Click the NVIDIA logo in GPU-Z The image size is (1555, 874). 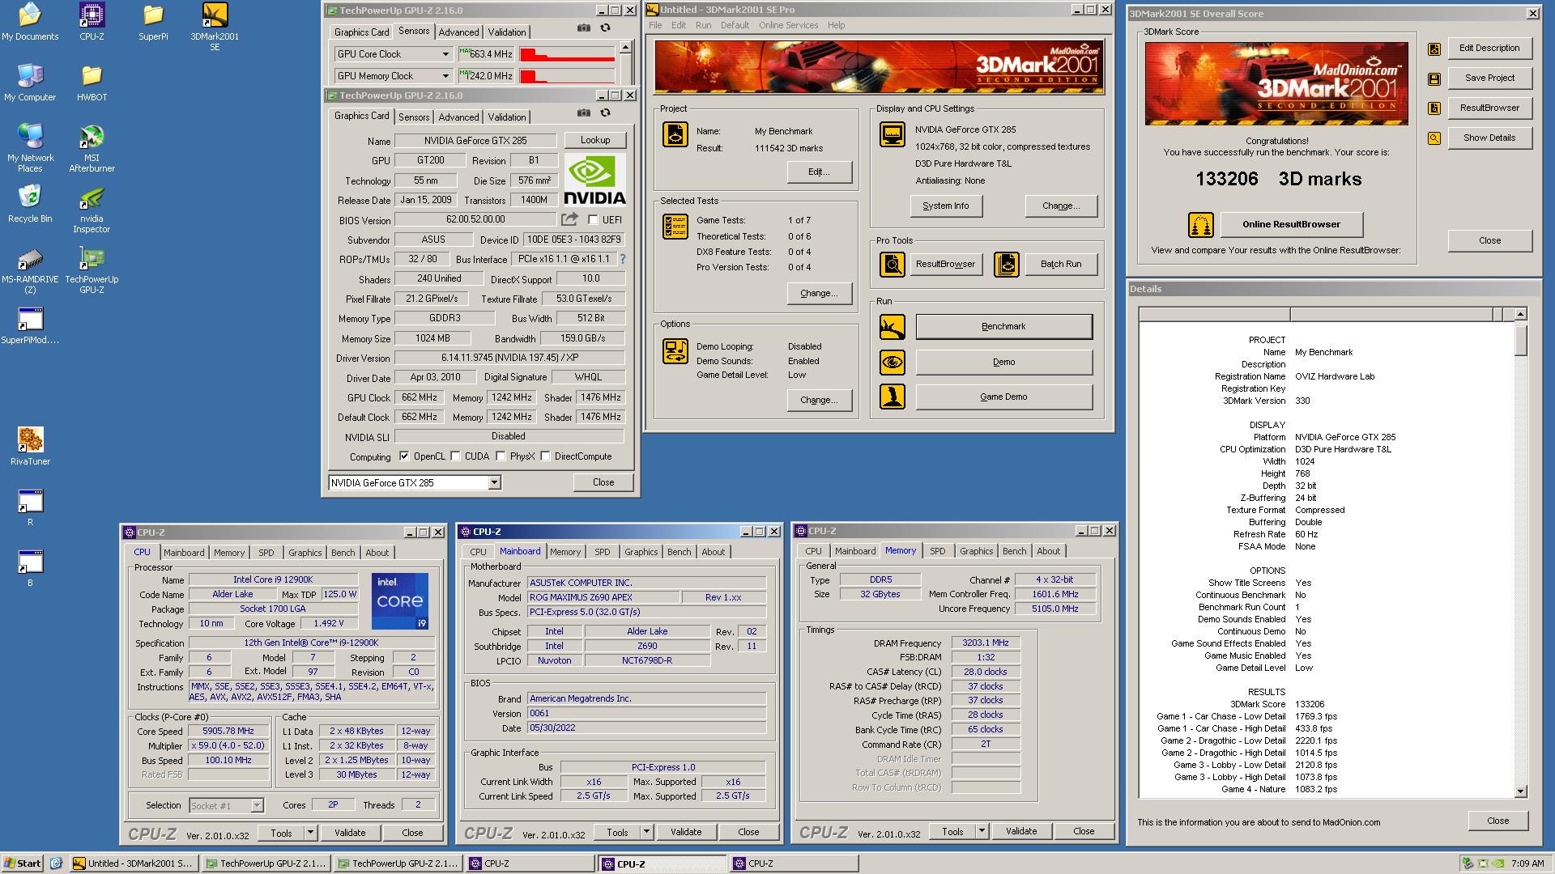tap(595, 180)
